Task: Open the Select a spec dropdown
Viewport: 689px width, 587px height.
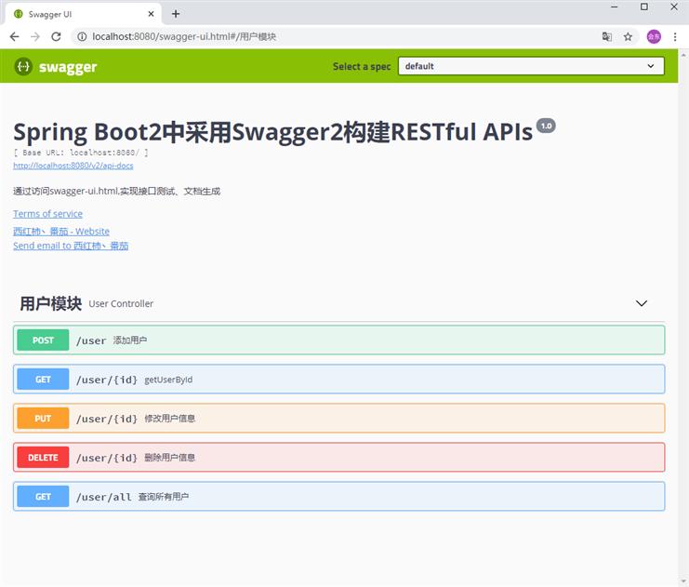Action: tap(531, 66)
